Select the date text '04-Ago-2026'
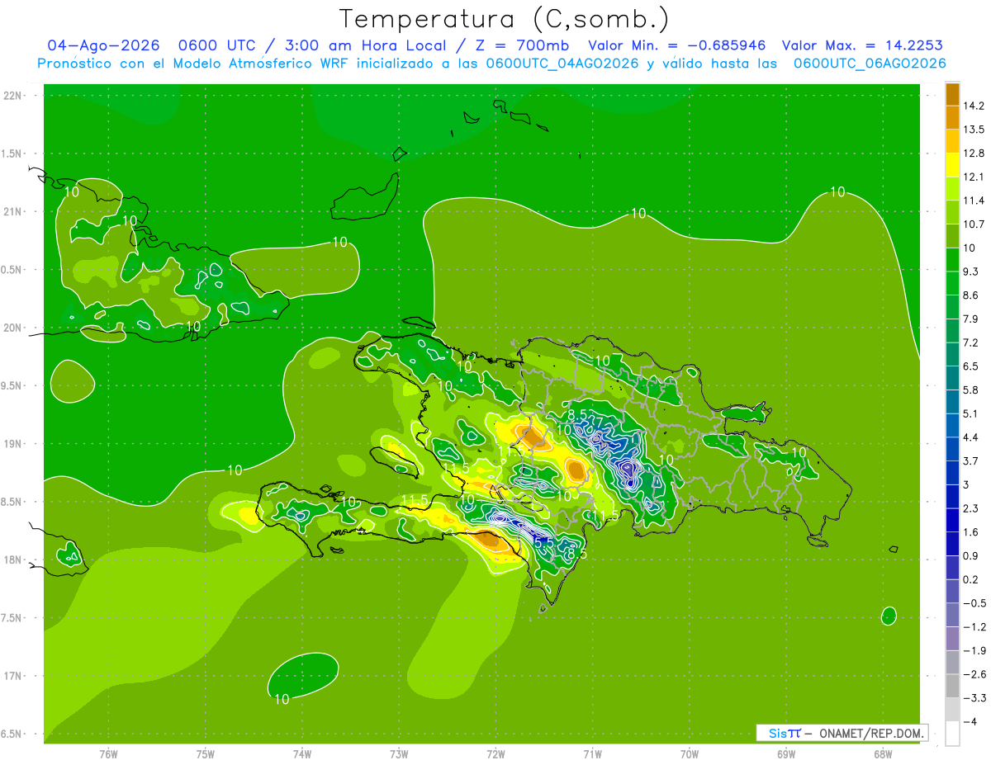Screen dimensions: 991x765 [103, 45]
